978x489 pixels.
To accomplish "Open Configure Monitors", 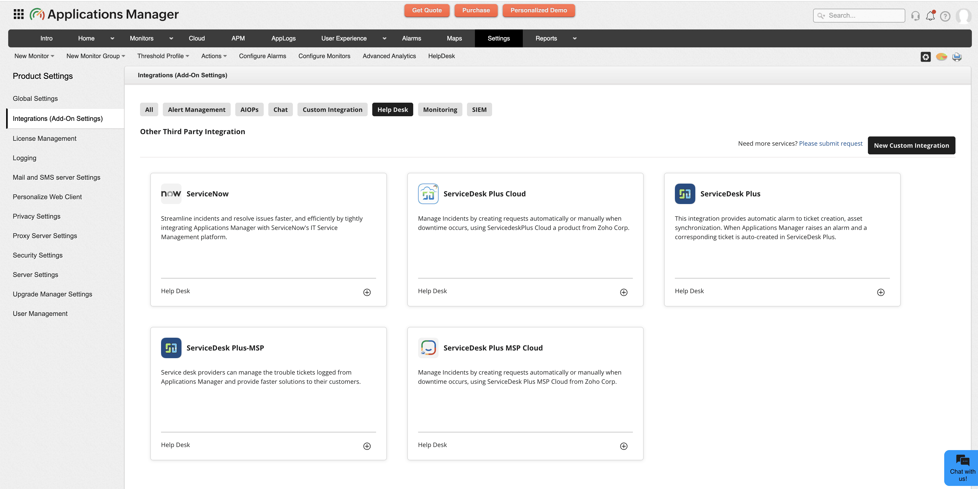I will point(324,56).
